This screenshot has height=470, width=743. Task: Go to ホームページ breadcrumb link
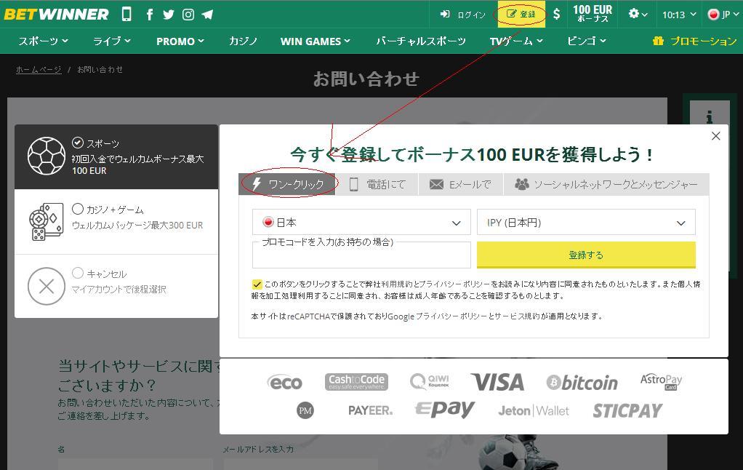click(39, 70)
